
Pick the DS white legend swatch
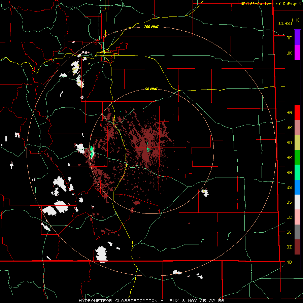pyautogui.click(x=297, y=202)
